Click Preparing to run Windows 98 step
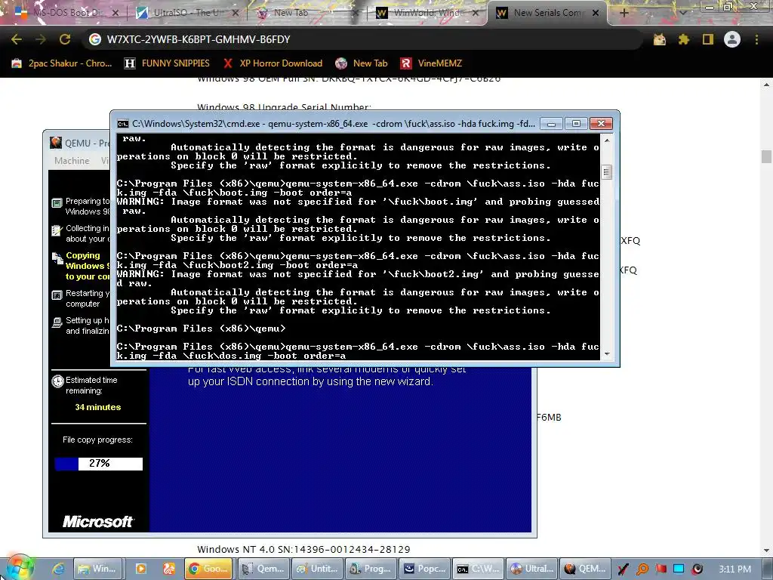The image size is (773, 580). [82, 206]
